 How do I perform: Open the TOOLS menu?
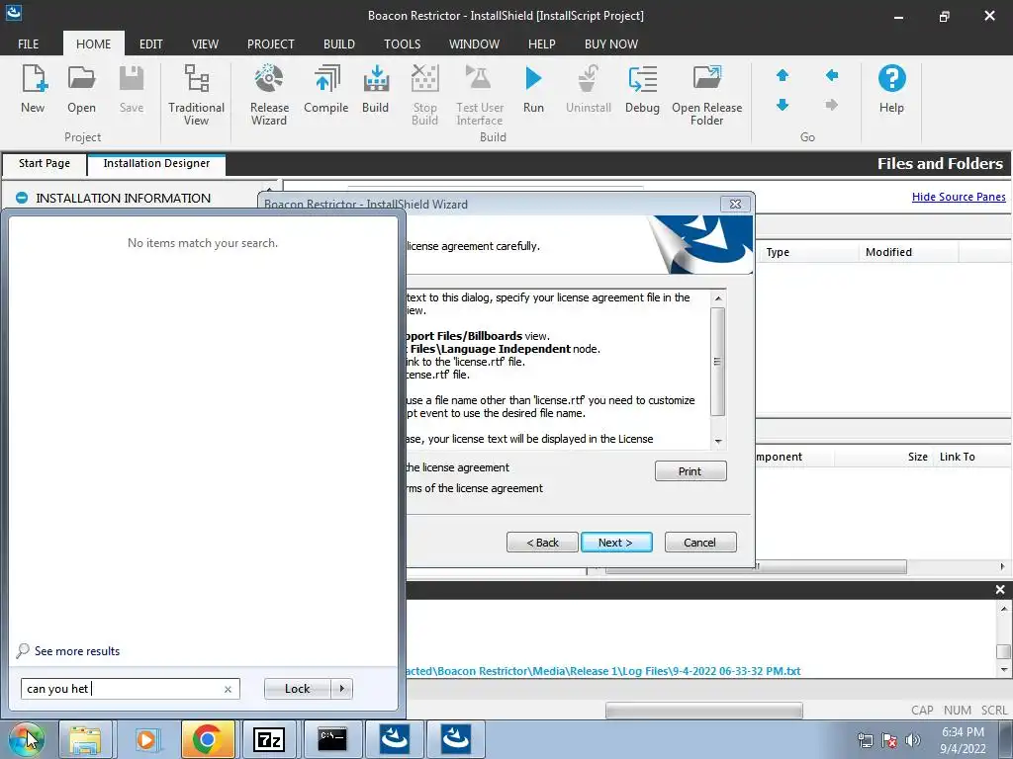[x=402, y=43]
